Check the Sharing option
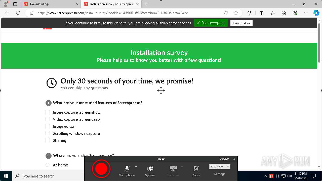322x181 pixels. pyautogui.click(x=48, y=140)
